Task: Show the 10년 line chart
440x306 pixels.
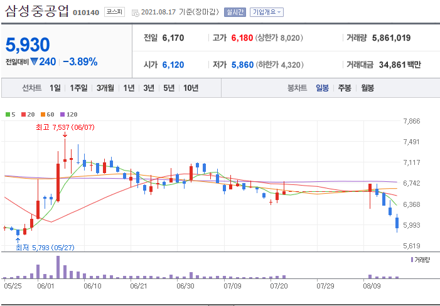Action: tap(191, 88)
